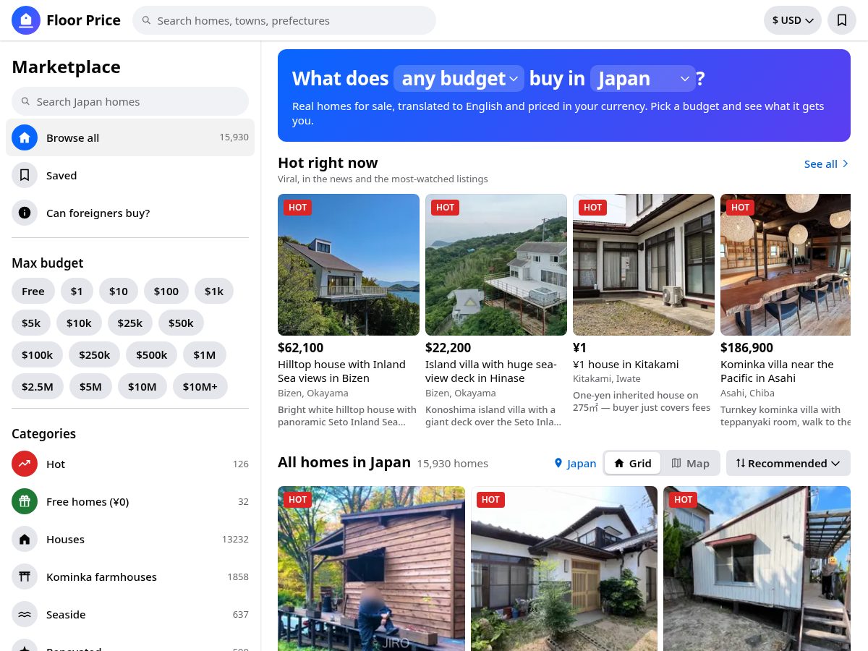Select the $25k max budget chip
The height and width of the screenshot is (651, 868).
(x=130, y=323)
